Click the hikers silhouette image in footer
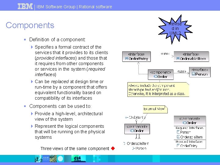The height and width of the screenshot is (165, 220). click(79, 159)
